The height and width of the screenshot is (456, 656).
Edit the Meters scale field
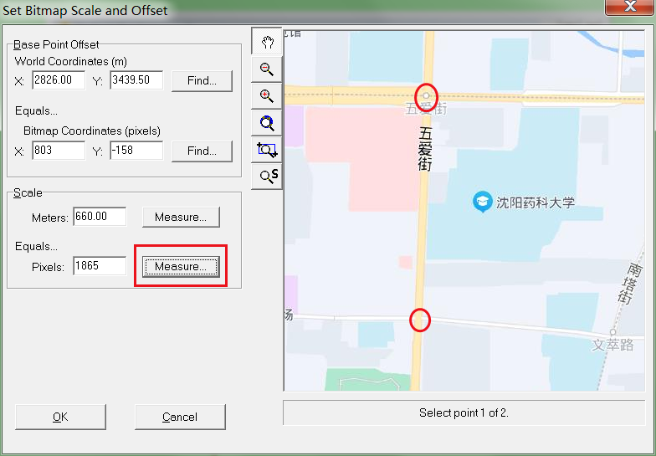(100, 217)
